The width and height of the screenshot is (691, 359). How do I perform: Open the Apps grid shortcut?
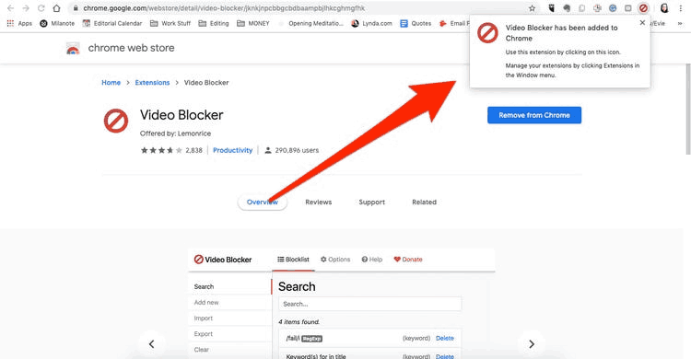point(19,23)
